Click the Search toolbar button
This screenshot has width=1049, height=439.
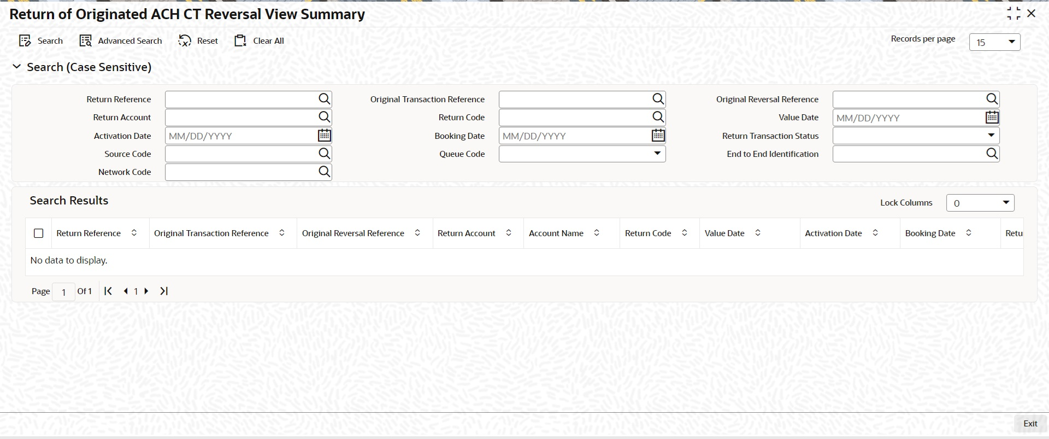[x=41, y=41]
